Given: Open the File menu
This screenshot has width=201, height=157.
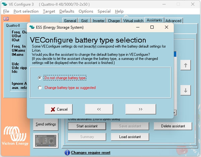Looking at the screenshot, I should click(x=6, y=11).
